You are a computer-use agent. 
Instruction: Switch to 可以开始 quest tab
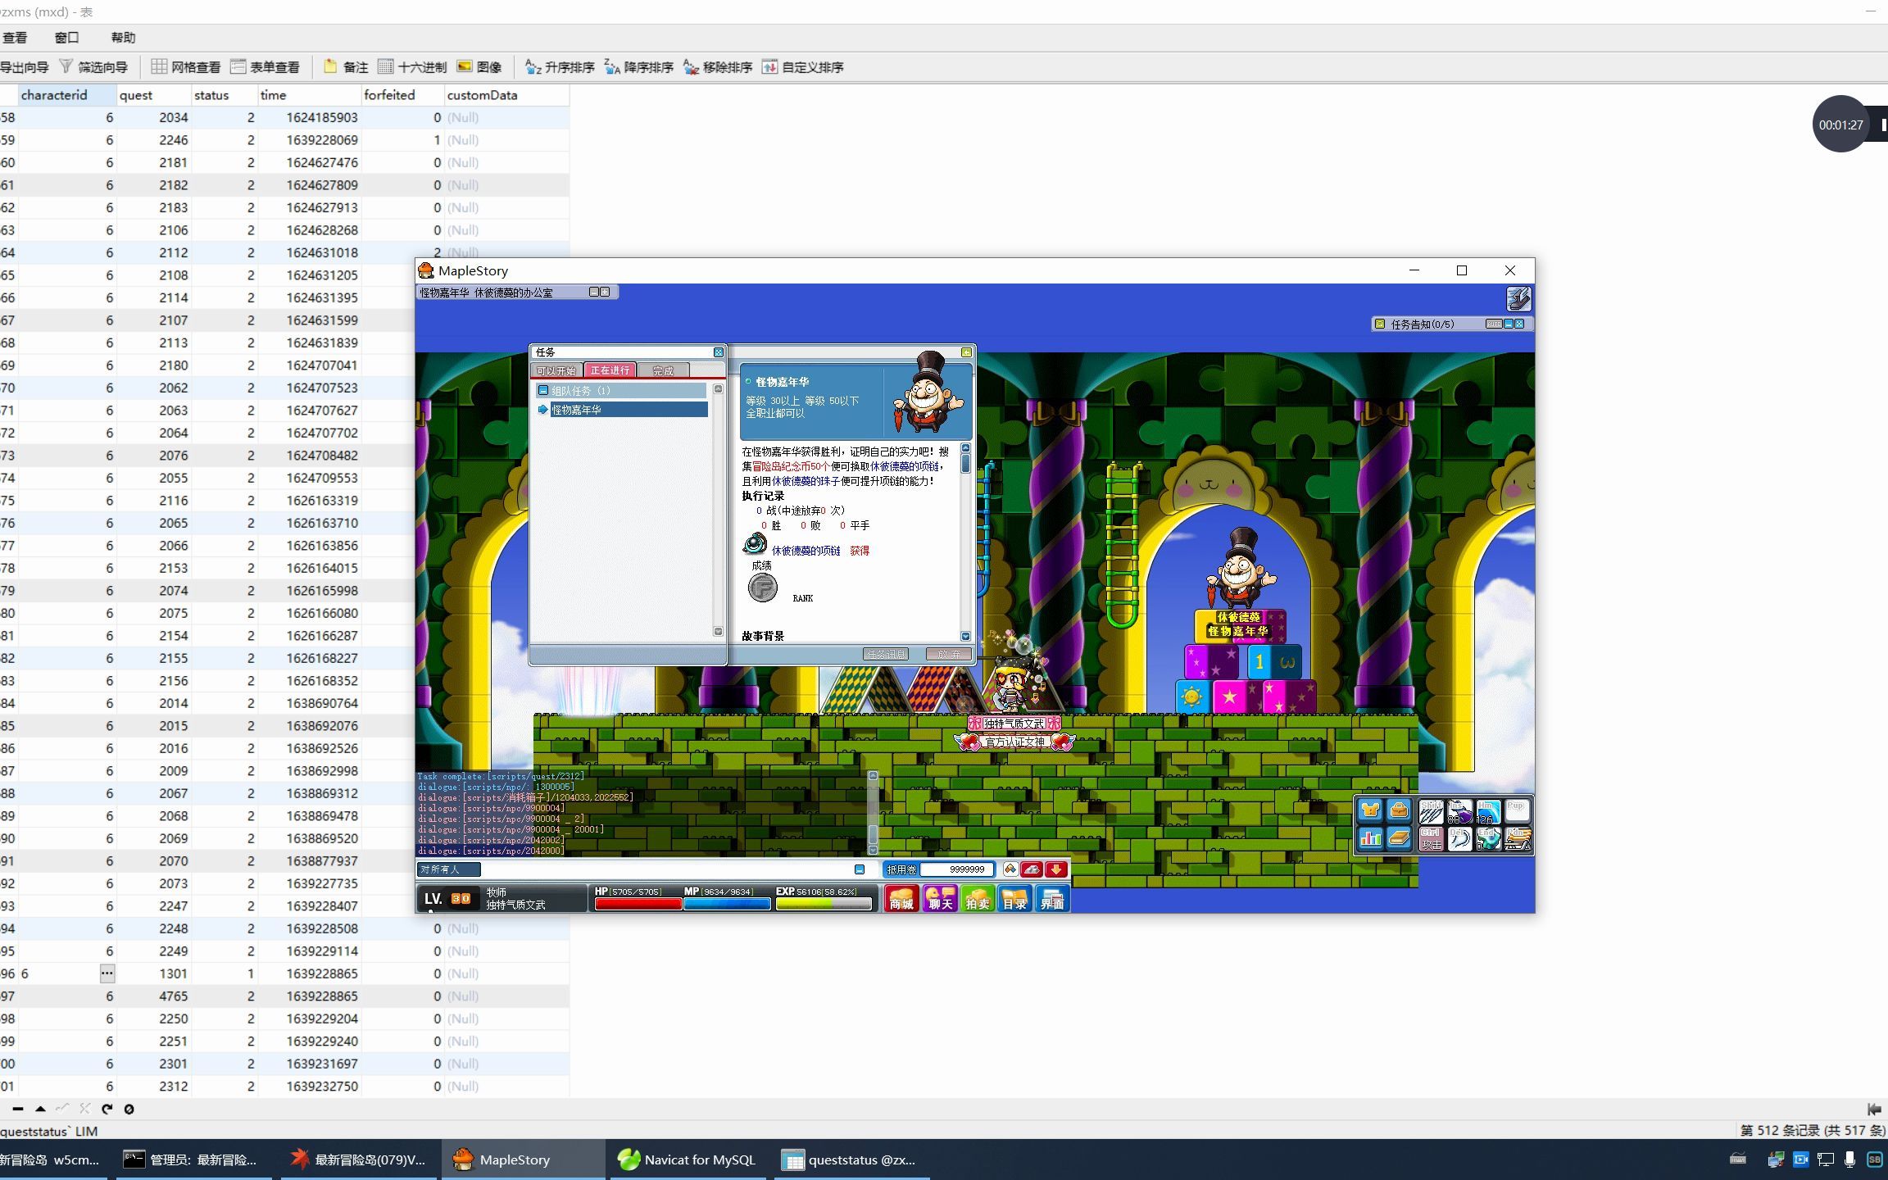(556, 370)
